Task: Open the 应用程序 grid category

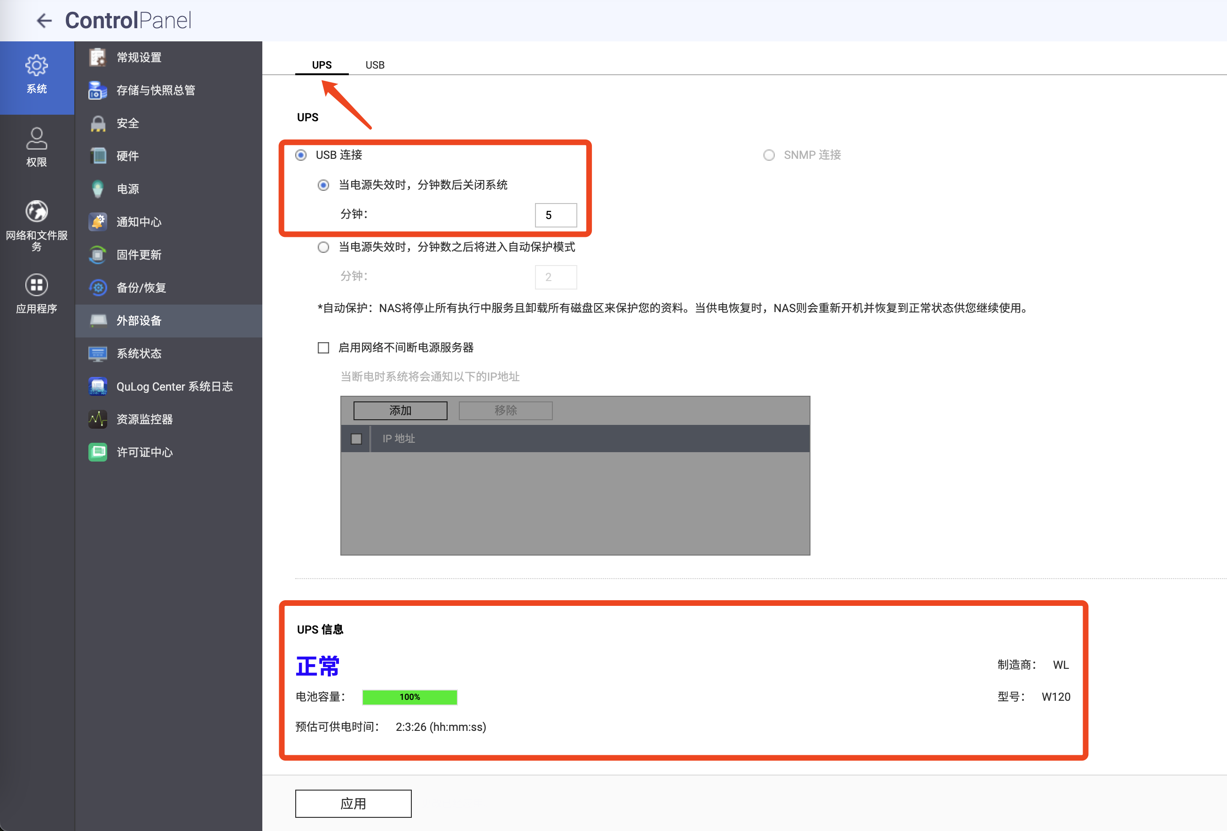Action: [36, 293]
